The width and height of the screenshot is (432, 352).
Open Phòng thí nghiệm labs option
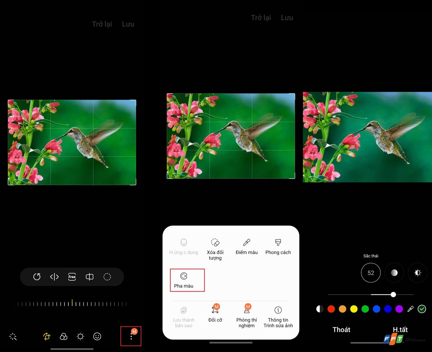point(247,316)
